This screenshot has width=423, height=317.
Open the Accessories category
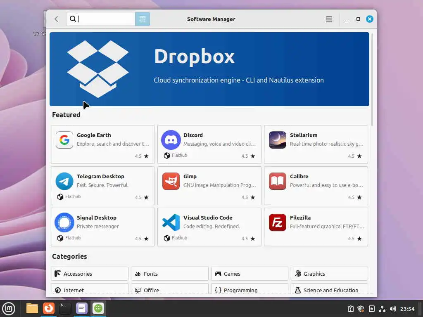pyautogui.click(x=90, y=274)
